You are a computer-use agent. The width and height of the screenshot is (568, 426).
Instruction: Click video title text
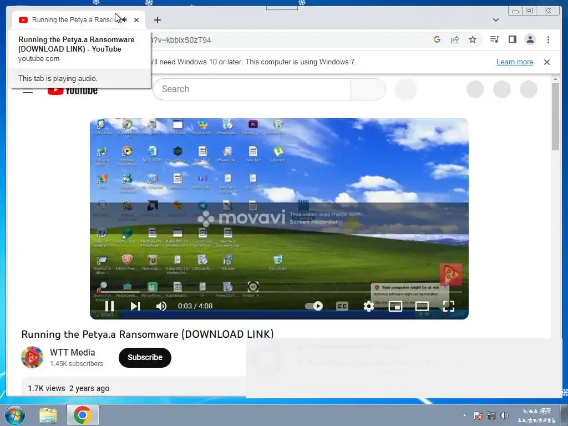point(148,334)
